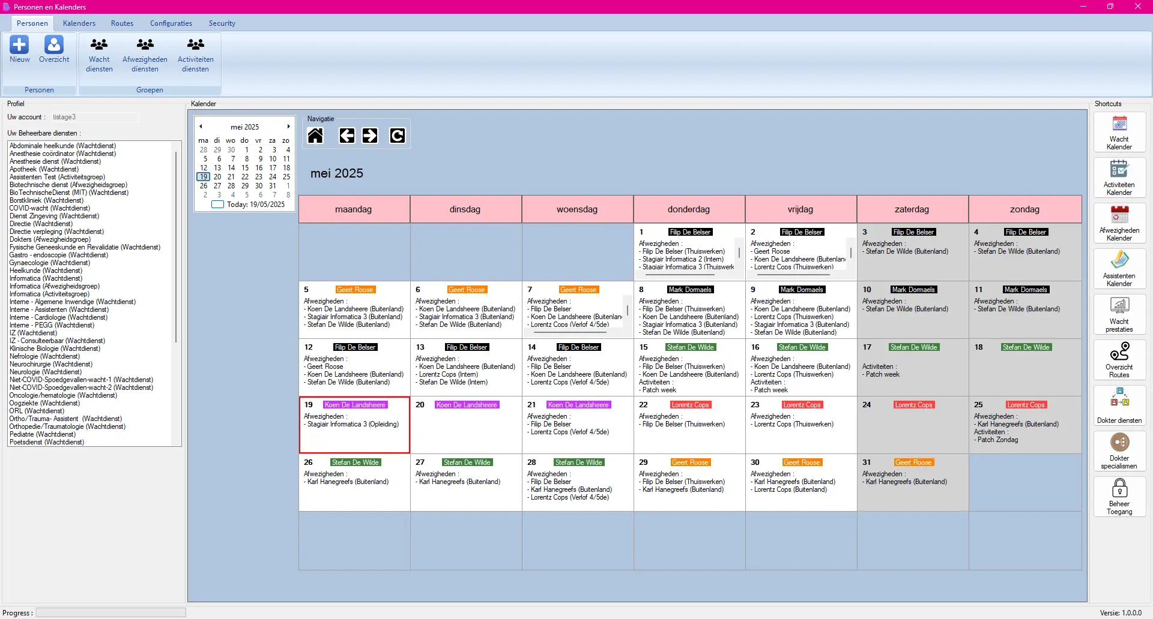
Task: Go to next month with right arrow
Action: coord(370,136)
